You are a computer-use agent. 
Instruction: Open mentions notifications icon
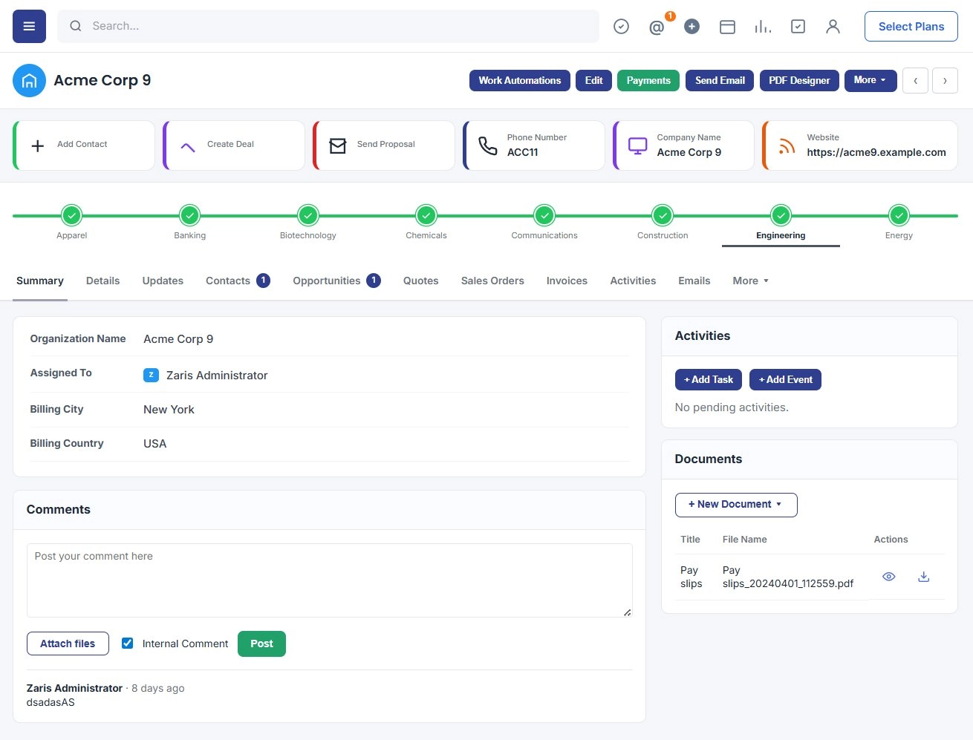[x=657, y=27]
